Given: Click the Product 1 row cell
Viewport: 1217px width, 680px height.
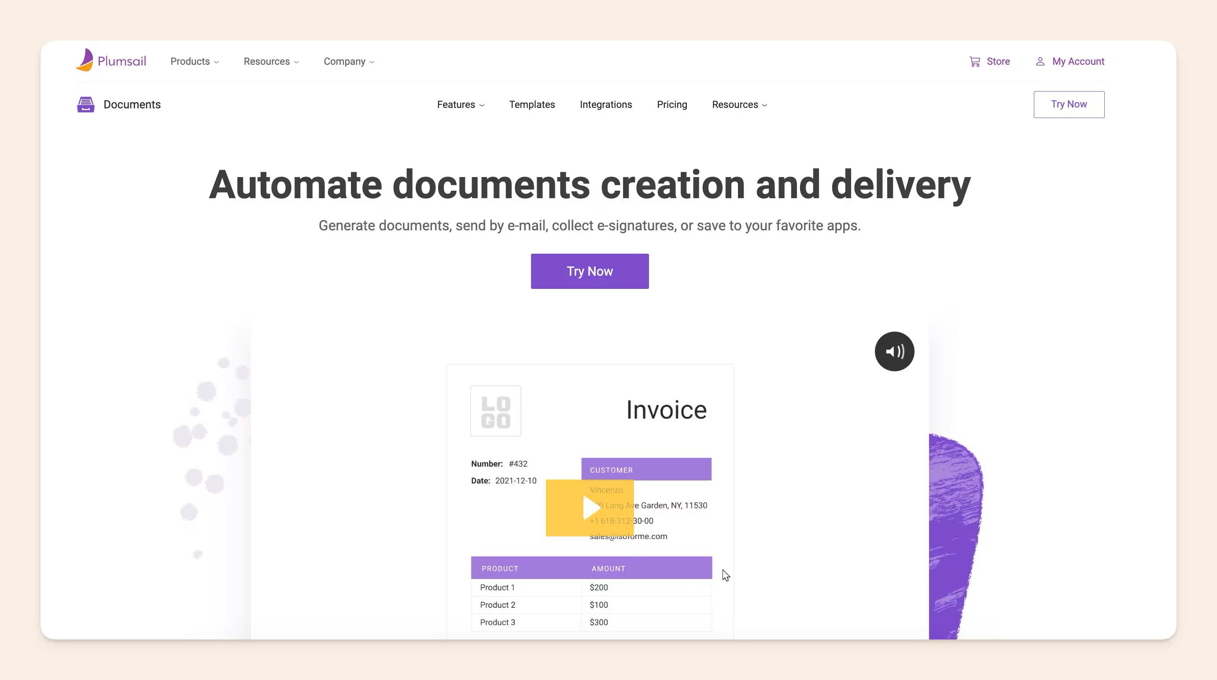Looking at the screenshot, I should click(x=526, y=588).
